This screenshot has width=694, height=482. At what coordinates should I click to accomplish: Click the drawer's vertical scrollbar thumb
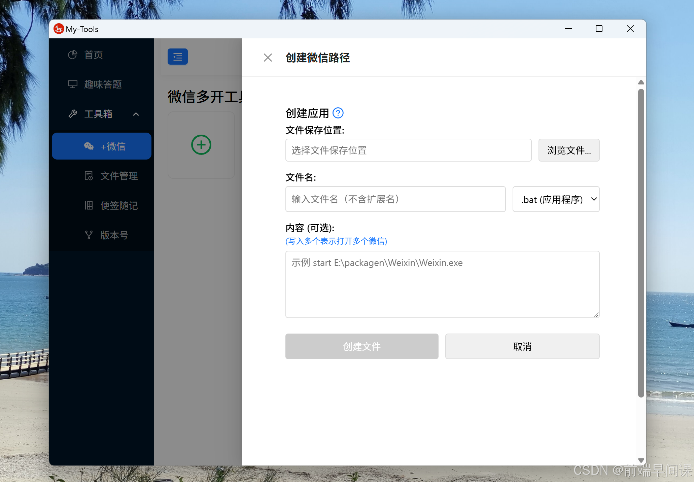click(x=641, y=243)
